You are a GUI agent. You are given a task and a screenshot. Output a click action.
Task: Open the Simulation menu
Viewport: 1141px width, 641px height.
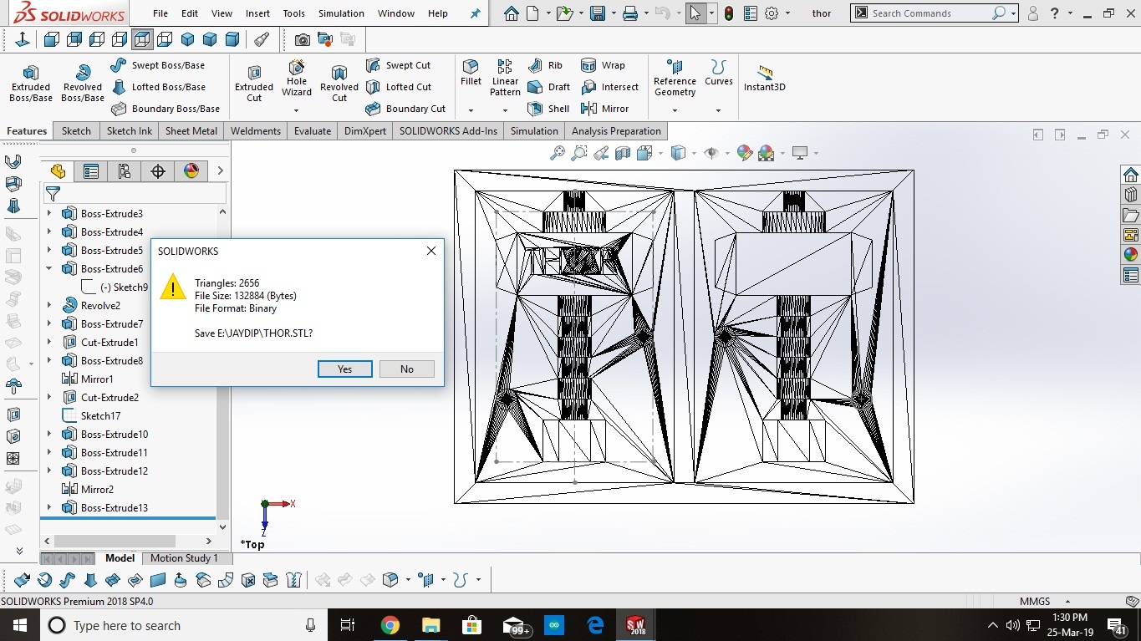pos(341,13)
